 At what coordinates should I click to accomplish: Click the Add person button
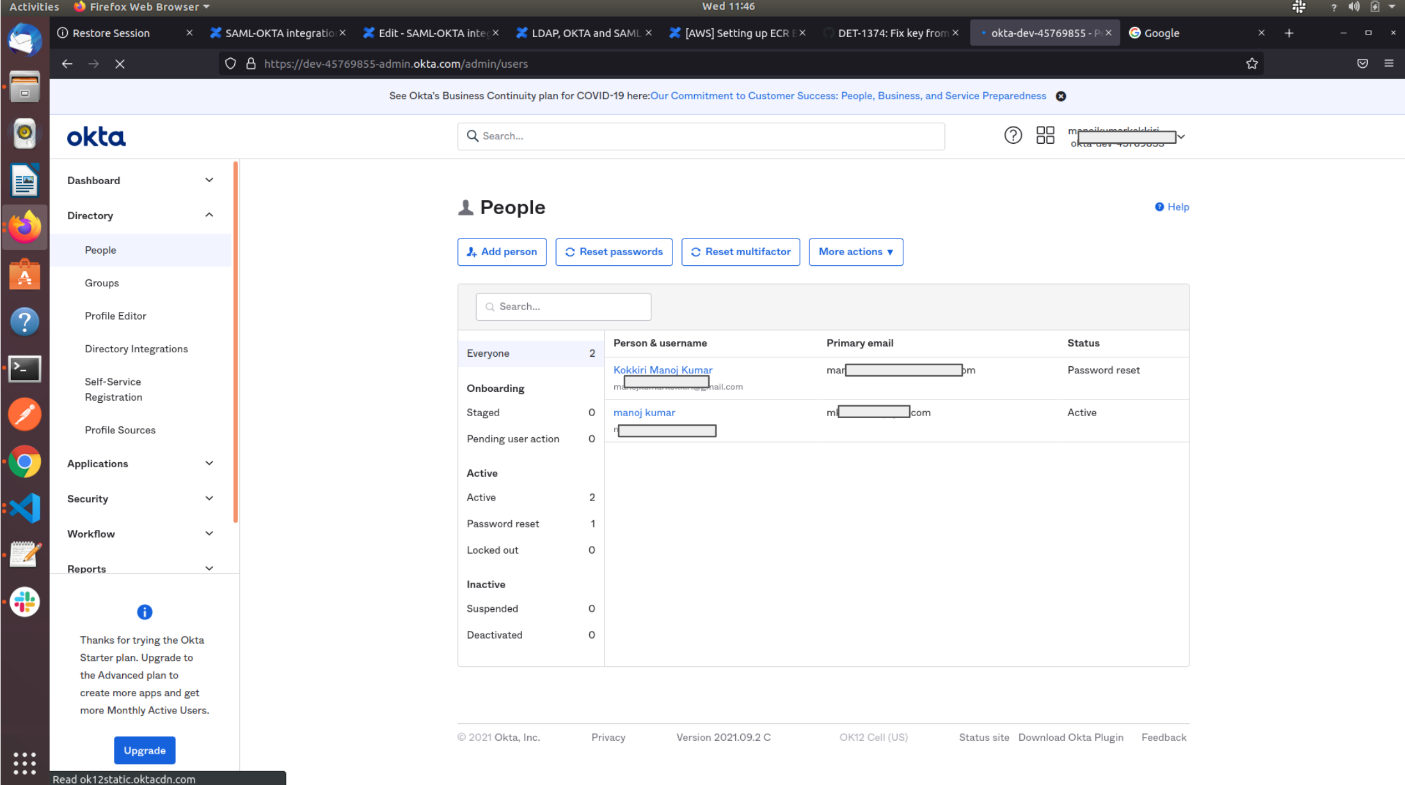tap(502, 252)
